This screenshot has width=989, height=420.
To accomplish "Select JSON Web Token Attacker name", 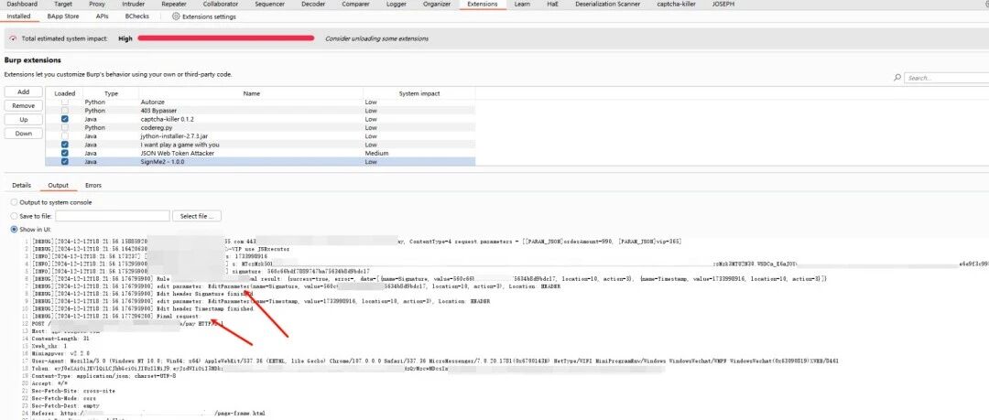I will 178,153.
